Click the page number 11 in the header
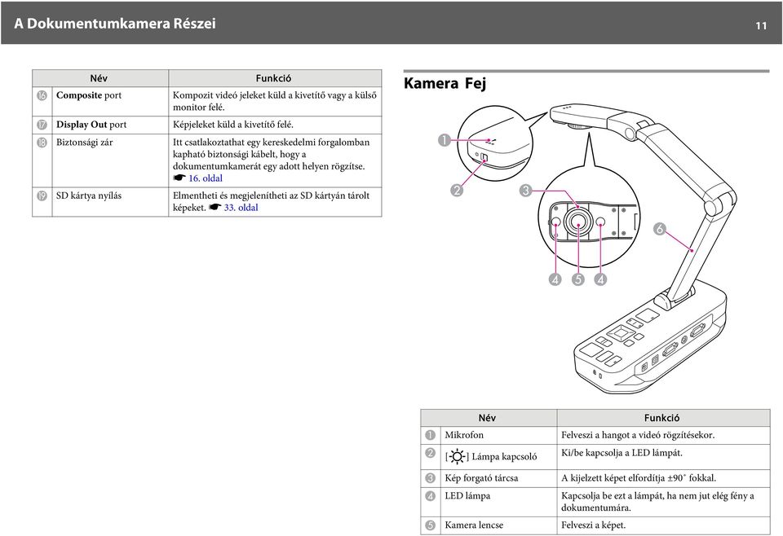 (760, 26)
